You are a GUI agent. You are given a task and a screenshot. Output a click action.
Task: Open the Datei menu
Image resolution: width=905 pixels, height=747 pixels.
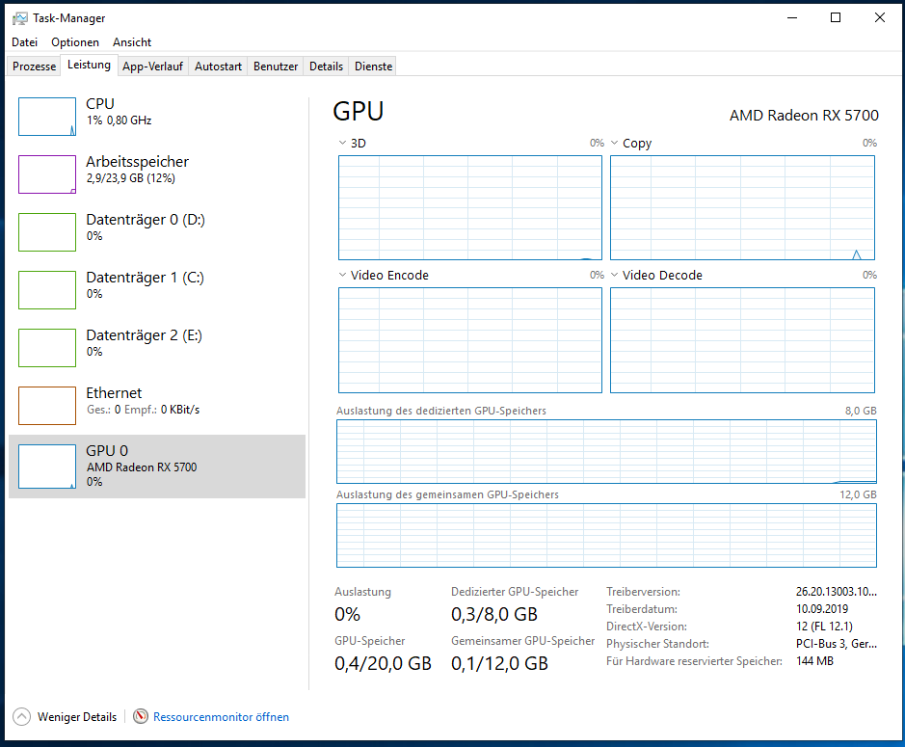click(24, 42)
